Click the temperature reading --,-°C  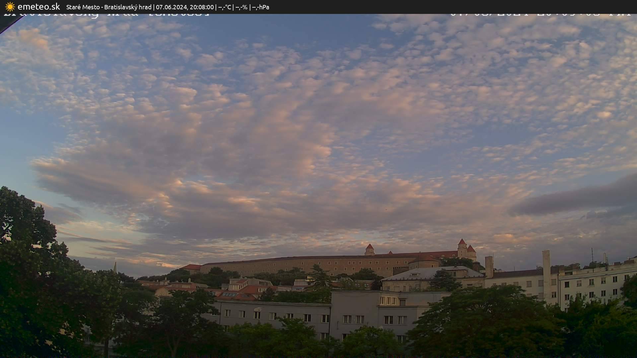(225, 7)
